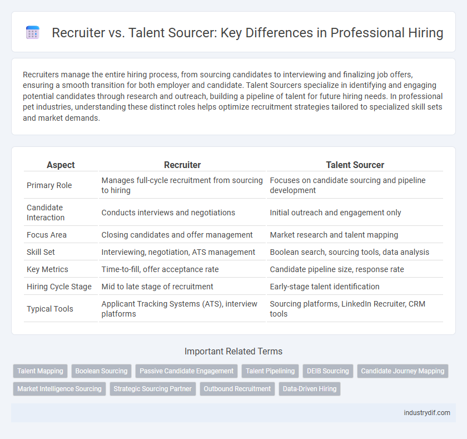Select the Passive Candidate Engagement tag
This screenshot has width=467, height=439.
point(186,371)
